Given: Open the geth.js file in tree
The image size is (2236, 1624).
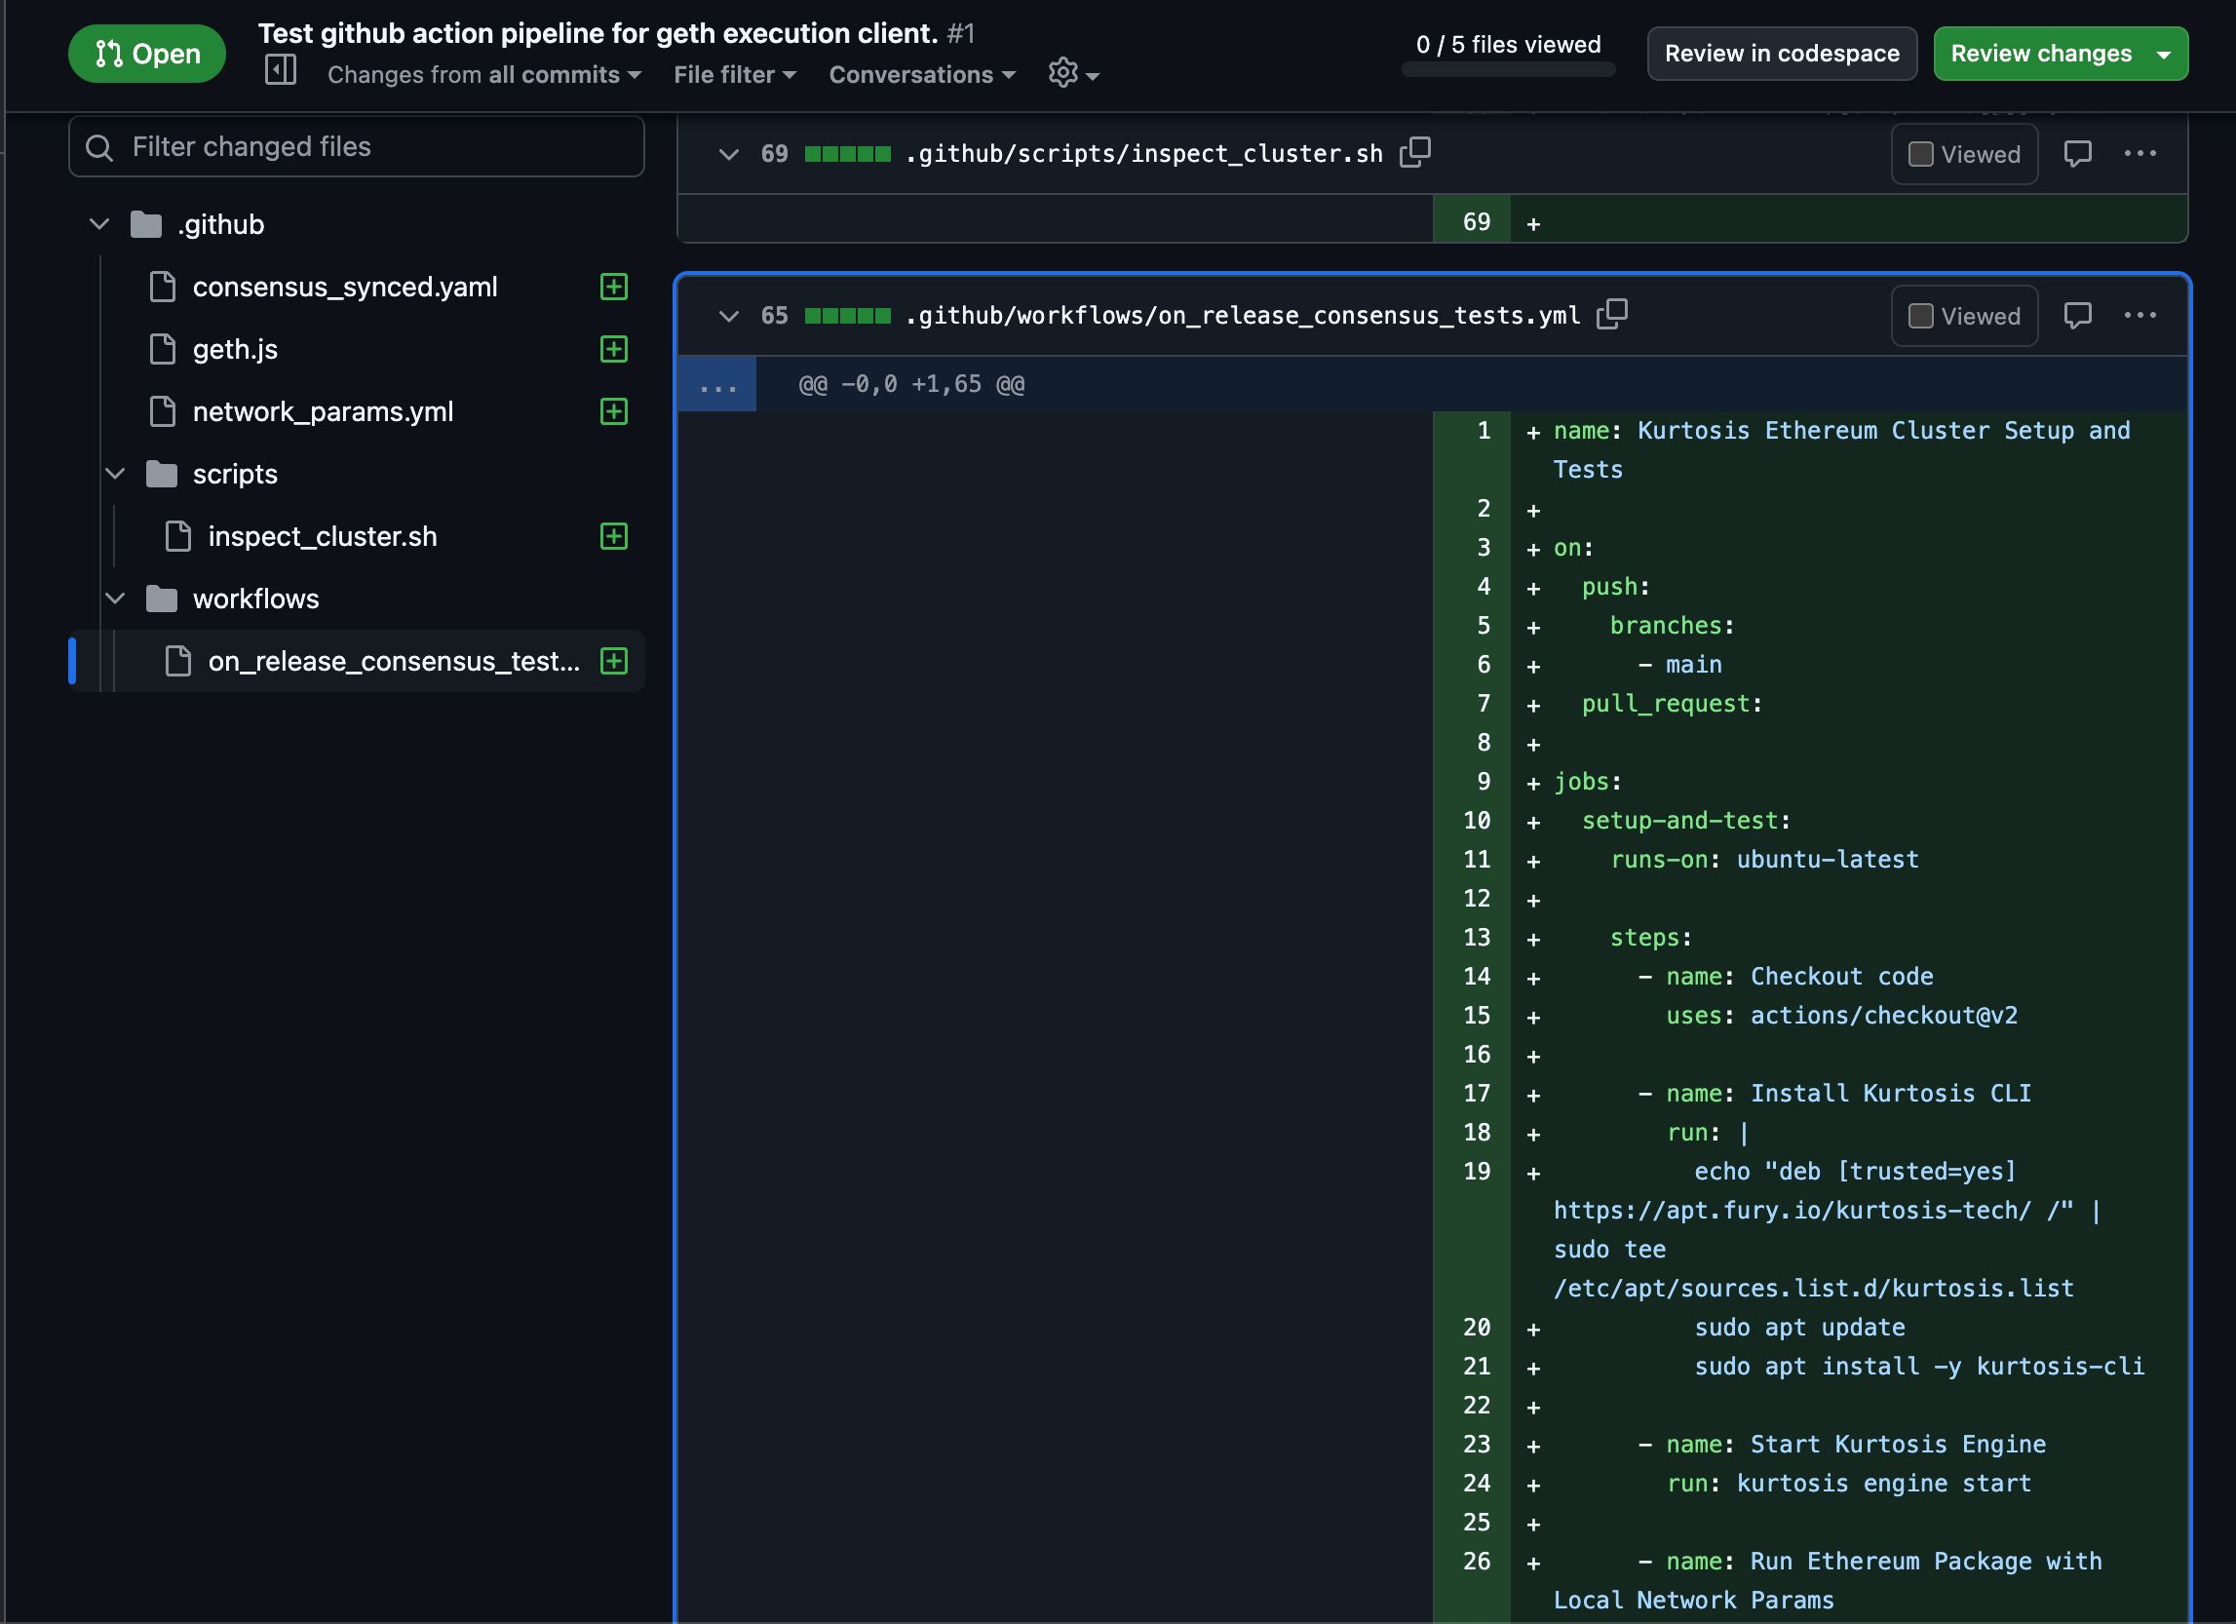Looking at the screenshot, I should pyautogui.click(x=235, y=349).
